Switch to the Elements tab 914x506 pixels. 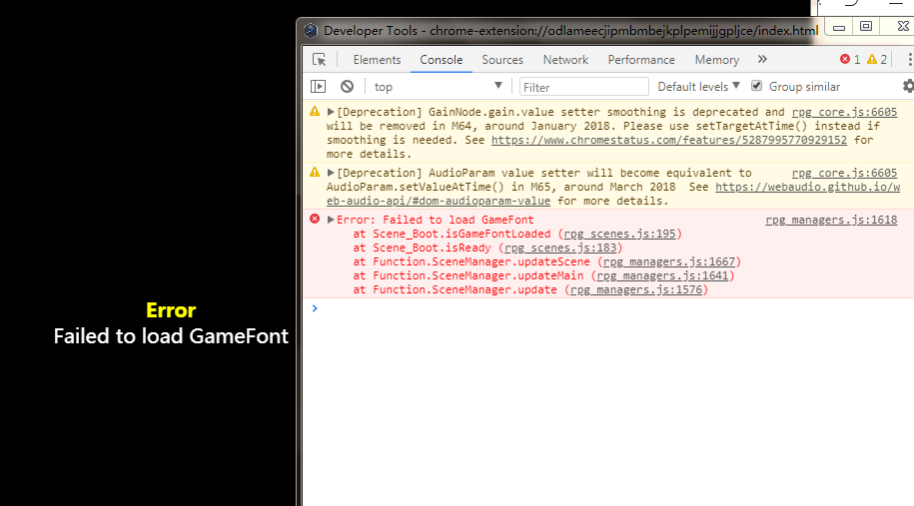point(377,60)
